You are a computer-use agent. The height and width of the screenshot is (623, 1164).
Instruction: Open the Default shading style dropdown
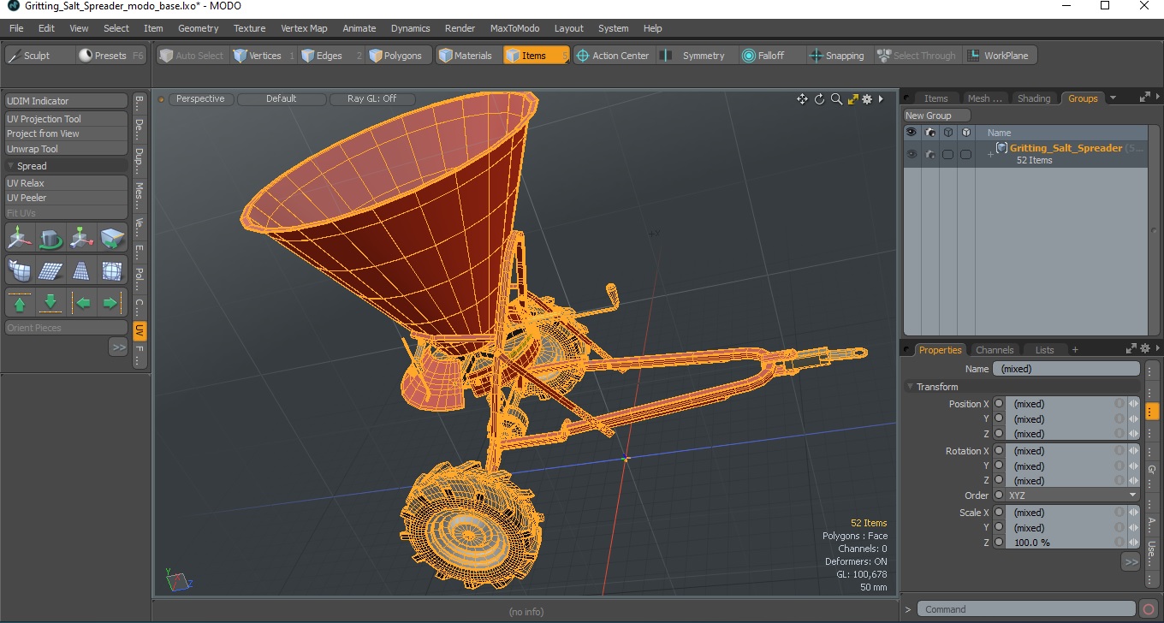click(x=282, y=99)
